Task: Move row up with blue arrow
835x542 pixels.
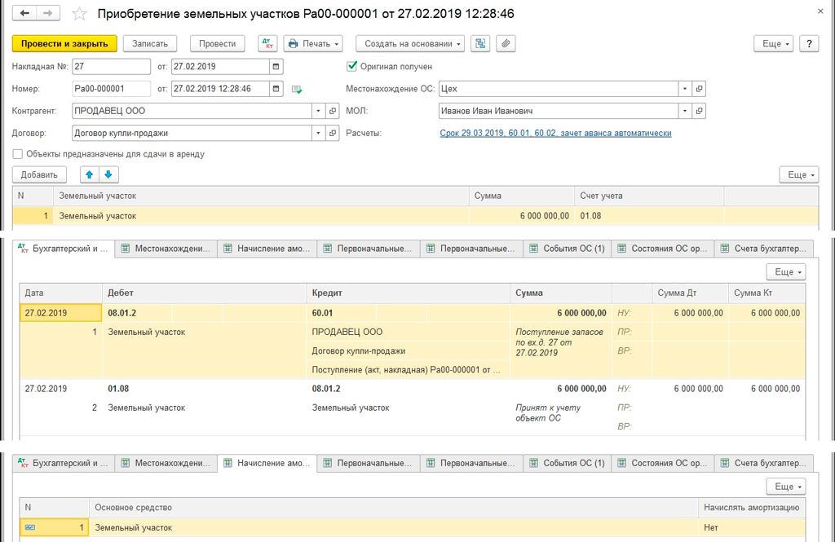Action: [x=90, y=174]
